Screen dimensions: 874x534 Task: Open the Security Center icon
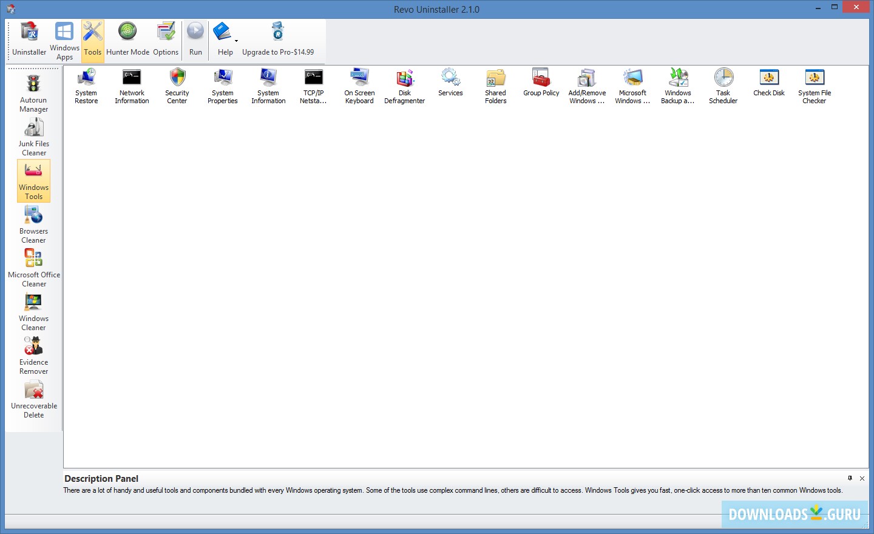pos(177,86)
